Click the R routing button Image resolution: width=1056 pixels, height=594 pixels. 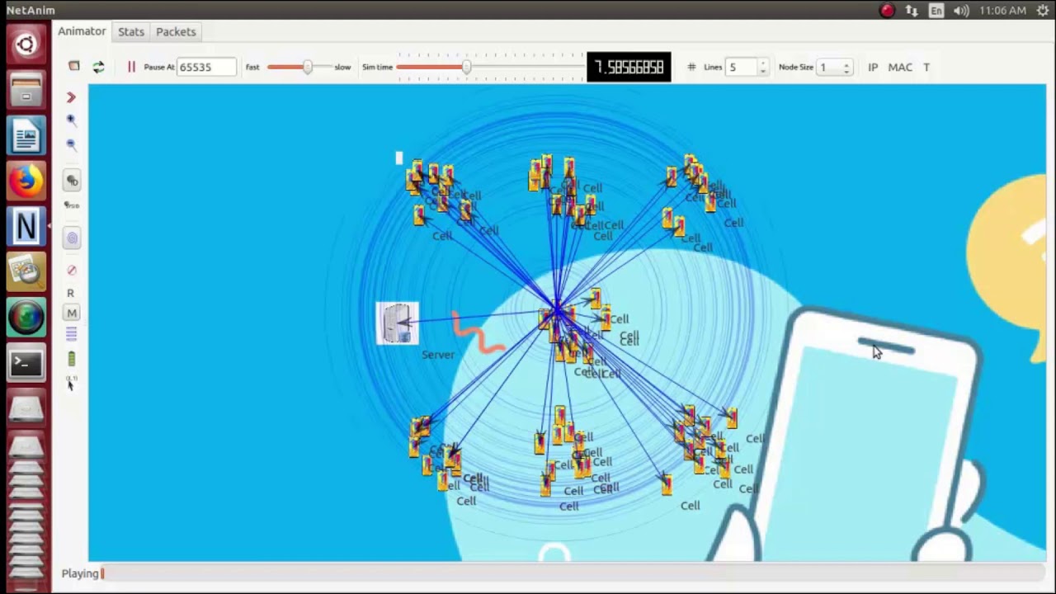pyautogui.click(x=71, y=293)
